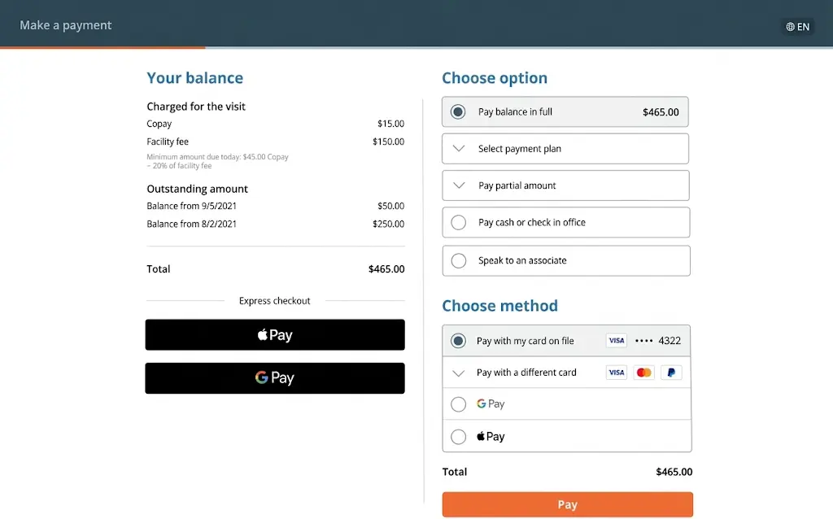Click the black Google Pay express button
This screenshot has height=519, width=833.
275,378
